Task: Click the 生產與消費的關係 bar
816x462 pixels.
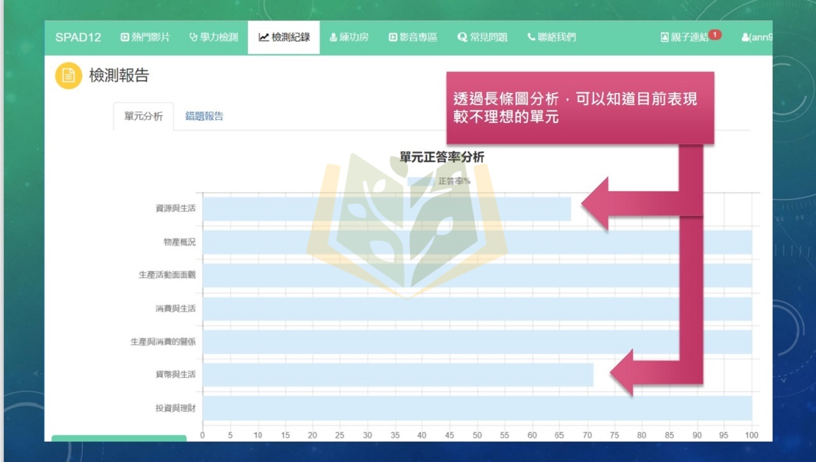Action: click(477, 342)
